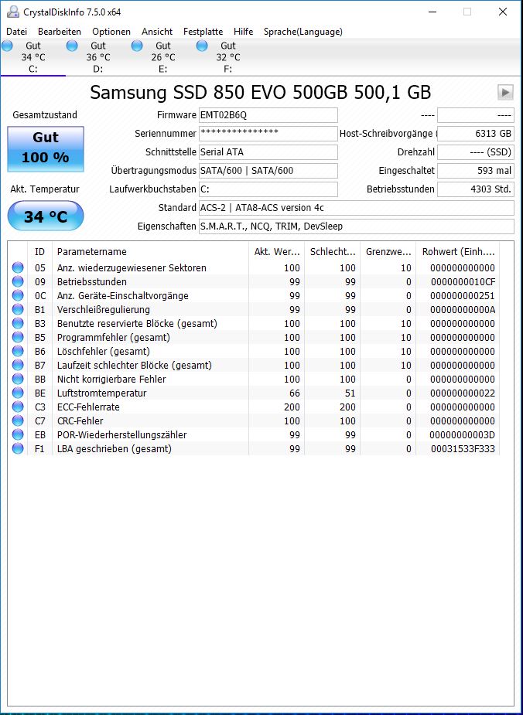The image size is (523, 715).
Task: Select drive E: disk tab
Action: click(163, 57)
